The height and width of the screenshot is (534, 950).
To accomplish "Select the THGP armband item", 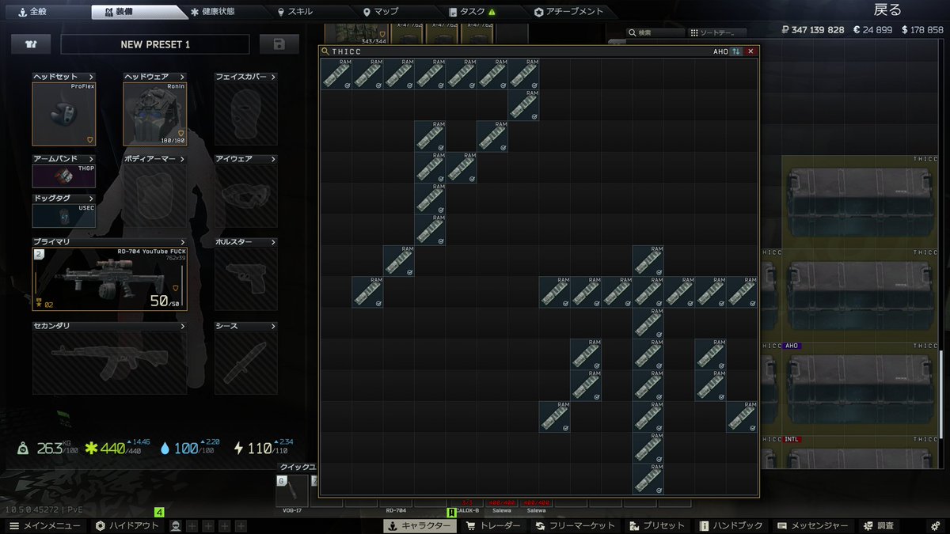I will point(64,176).
